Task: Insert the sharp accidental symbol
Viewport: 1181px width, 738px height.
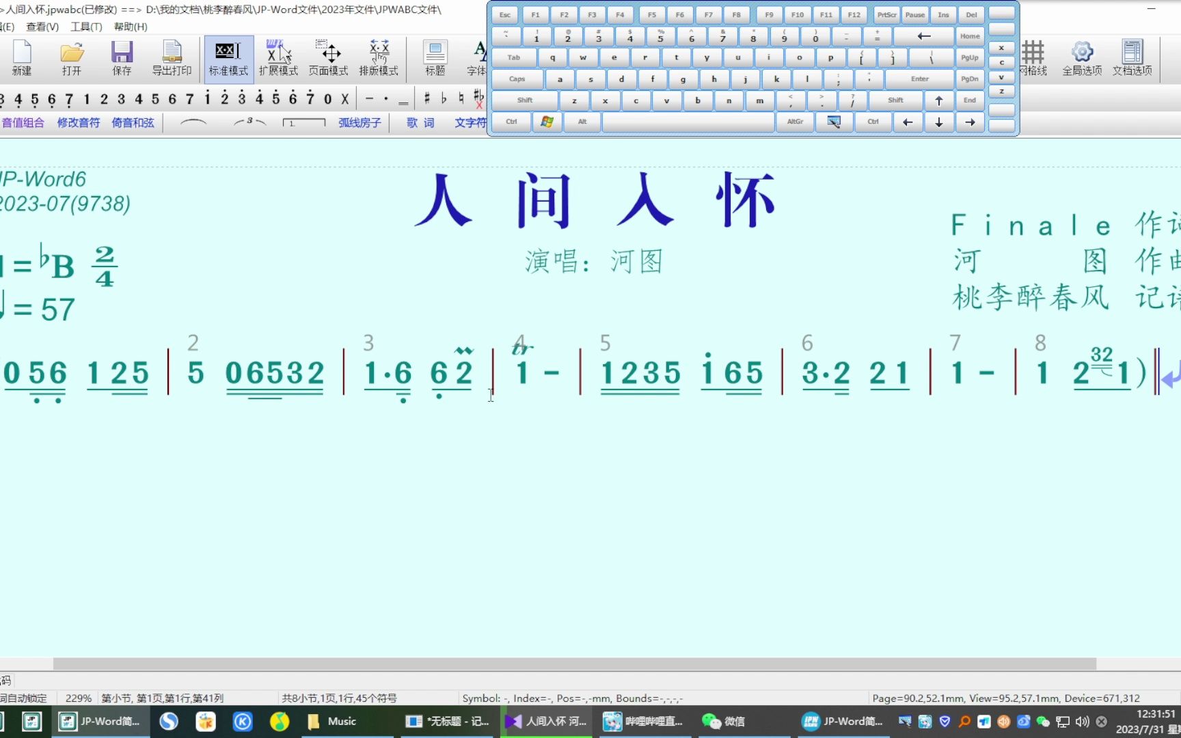Action: click(x=427, y=98)
